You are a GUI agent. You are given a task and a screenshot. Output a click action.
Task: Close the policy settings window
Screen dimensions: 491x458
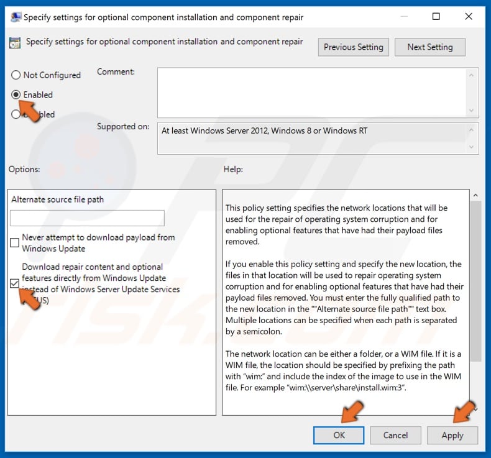(x=469, y=16)
